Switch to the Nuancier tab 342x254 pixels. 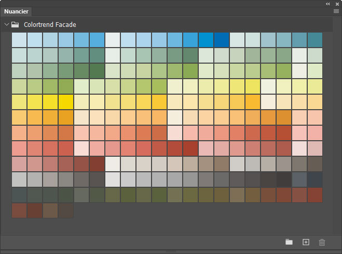tap(16, 11)
